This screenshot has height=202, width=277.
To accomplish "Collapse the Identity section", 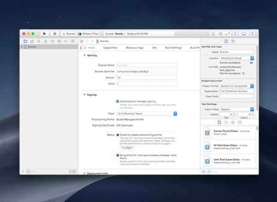I will [84, 55].
